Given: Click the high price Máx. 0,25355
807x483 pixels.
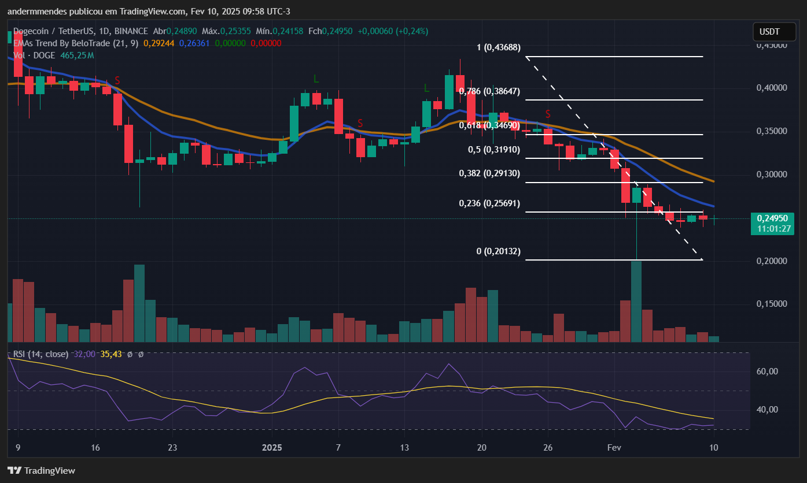Looking at the screenshot, I should pyautogui.click(x=227, y=31).
